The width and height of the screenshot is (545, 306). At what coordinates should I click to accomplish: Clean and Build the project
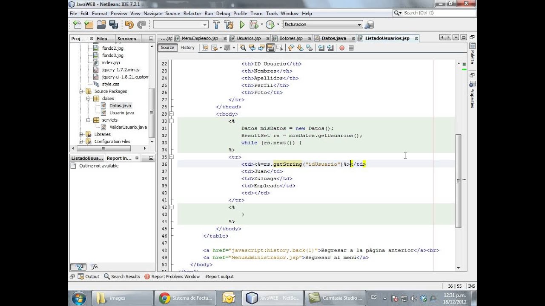click(229, 25)
